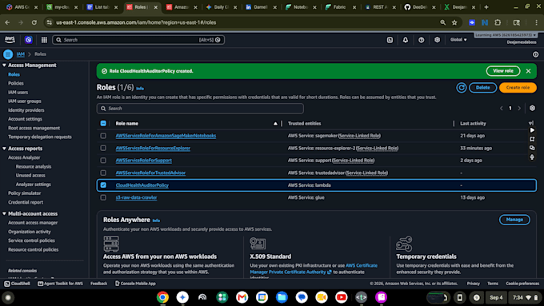Open the Amazon Q assistant icon in header
Image resolution: width=544 pixels, height=306 pixels.
point(29,40)
